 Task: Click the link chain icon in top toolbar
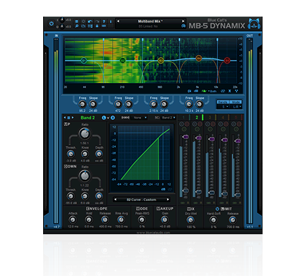103,26
